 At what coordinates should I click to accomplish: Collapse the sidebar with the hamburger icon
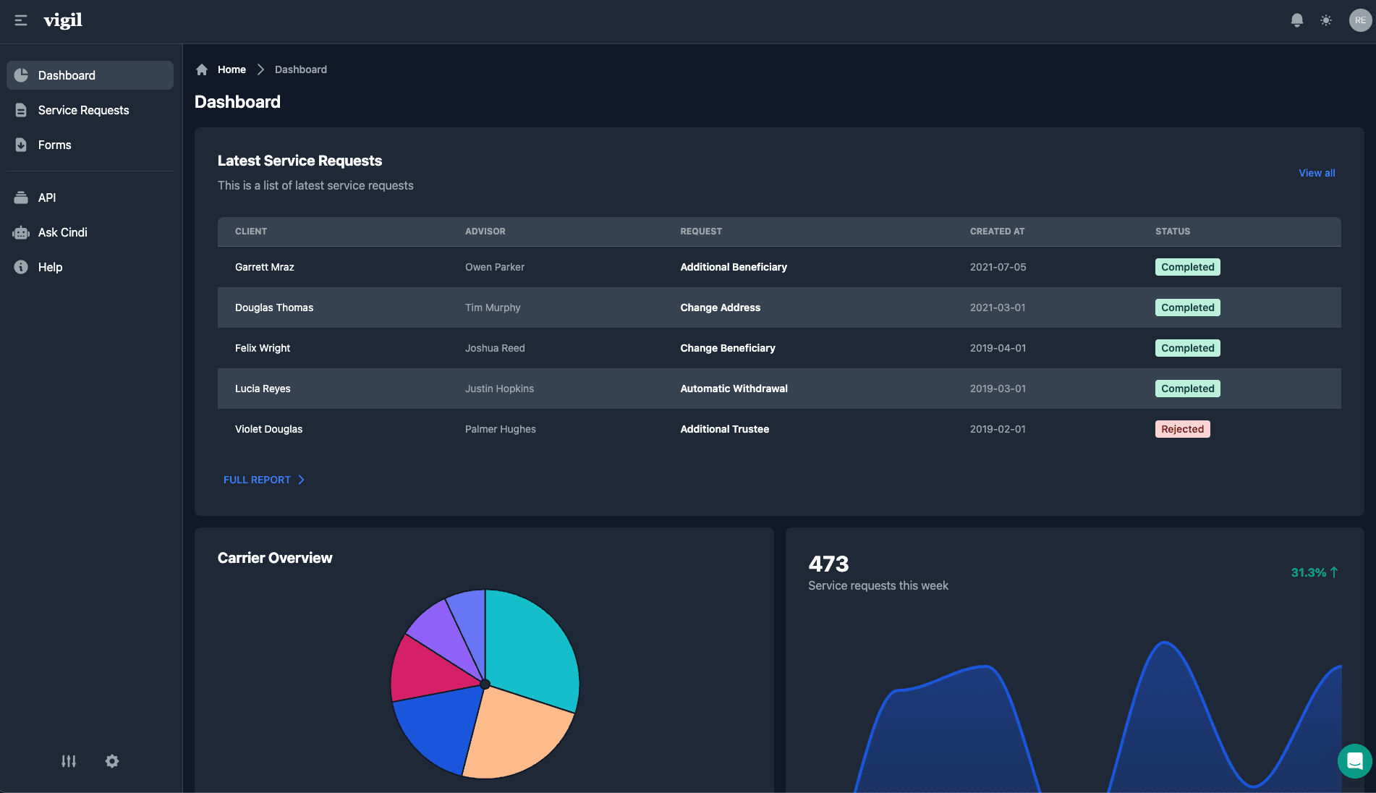[21, 21]
